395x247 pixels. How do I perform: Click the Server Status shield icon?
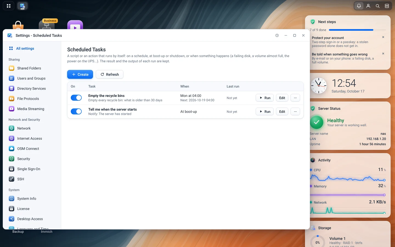(x=313, y=108)
